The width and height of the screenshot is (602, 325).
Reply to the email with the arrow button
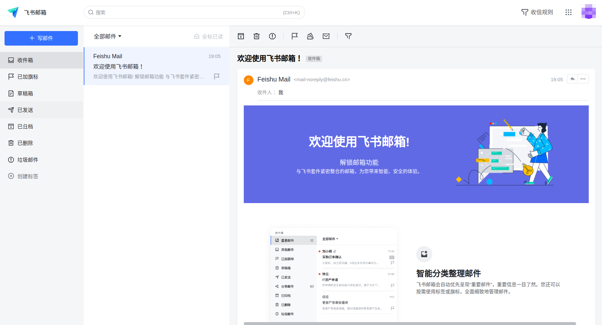coord(573,79)
